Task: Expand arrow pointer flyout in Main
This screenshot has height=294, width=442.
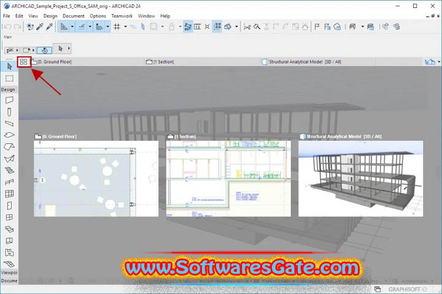Action: coord(69,48)
